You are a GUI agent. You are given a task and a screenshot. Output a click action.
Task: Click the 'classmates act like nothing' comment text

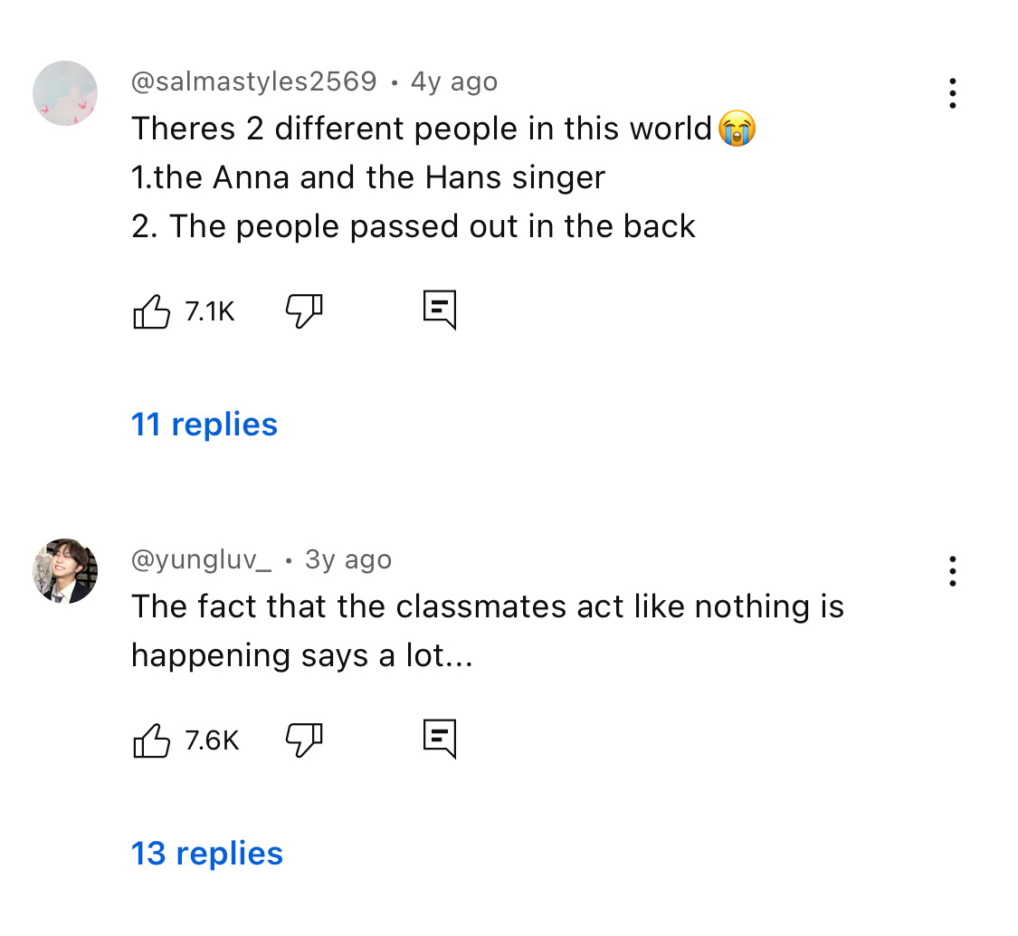point(487,607)
